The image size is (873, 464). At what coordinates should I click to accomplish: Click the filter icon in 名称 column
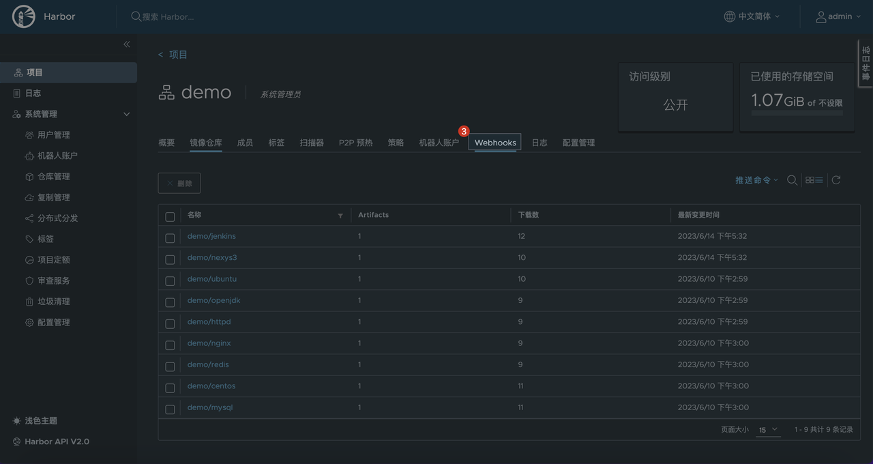(x=340, y=216)
